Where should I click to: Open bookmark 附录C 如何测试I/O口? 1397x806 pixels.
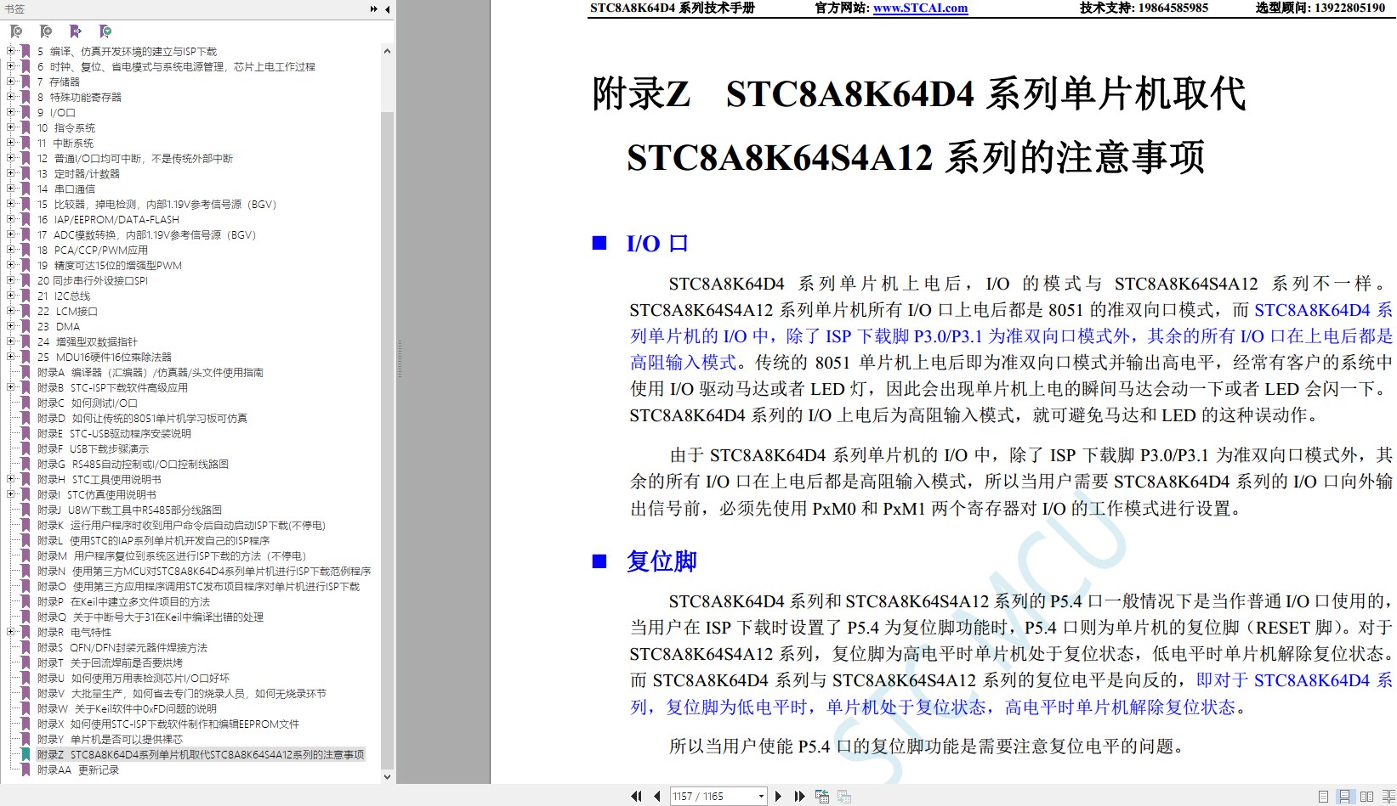click(x=88, y=403)
